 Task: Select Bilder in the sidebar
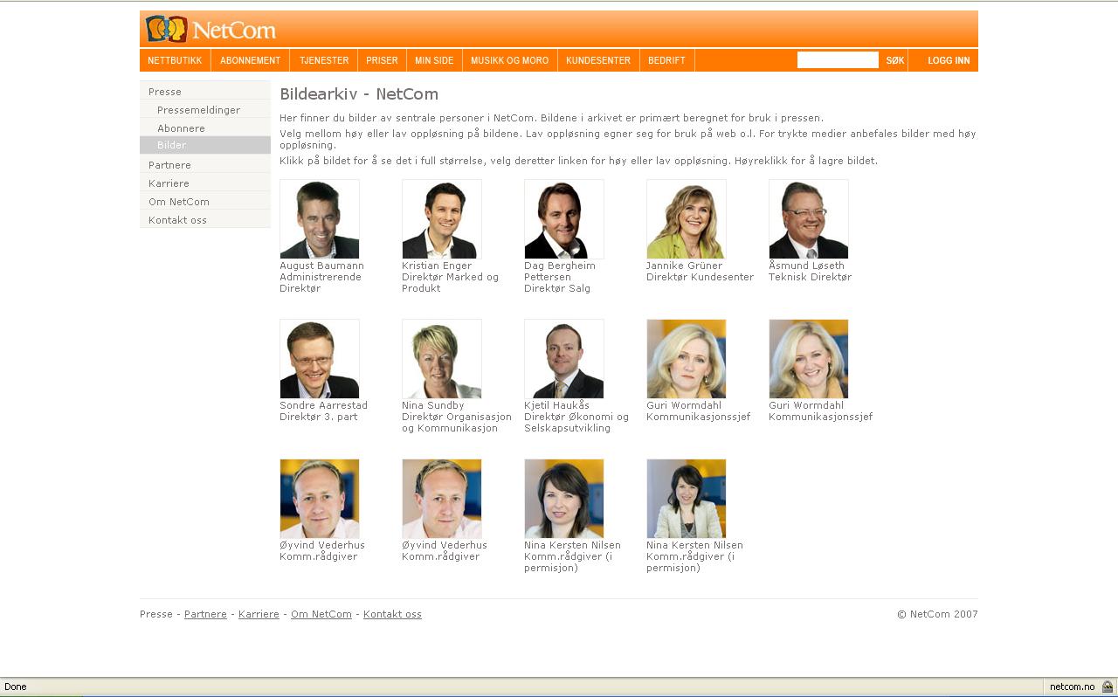[x=205, y=145]
